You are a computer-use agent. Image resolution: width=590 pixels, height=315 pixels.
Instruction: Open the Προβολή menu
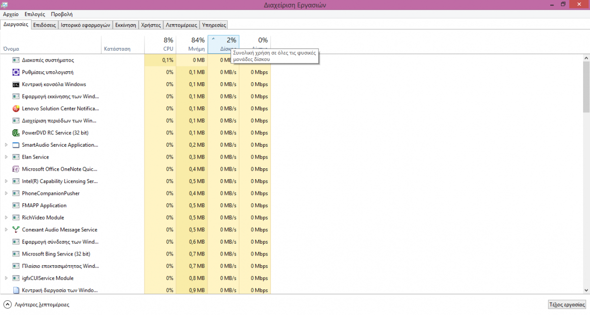pos(61,15)
